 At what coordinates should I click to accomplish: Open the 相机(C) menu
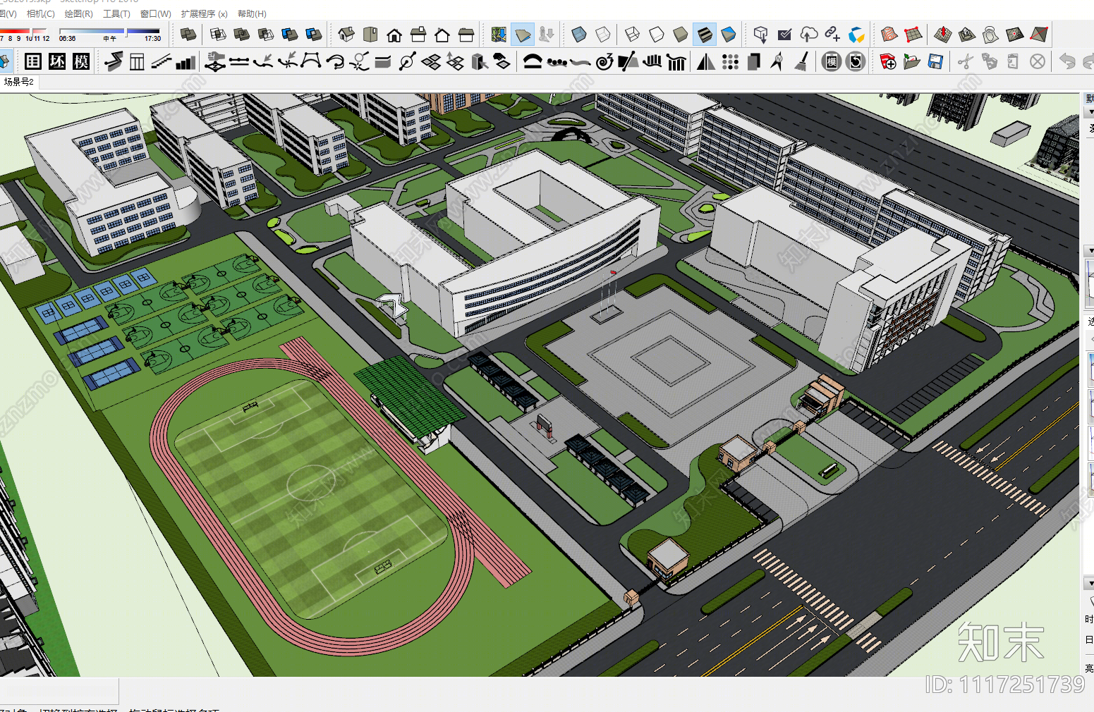click(40, 13)
